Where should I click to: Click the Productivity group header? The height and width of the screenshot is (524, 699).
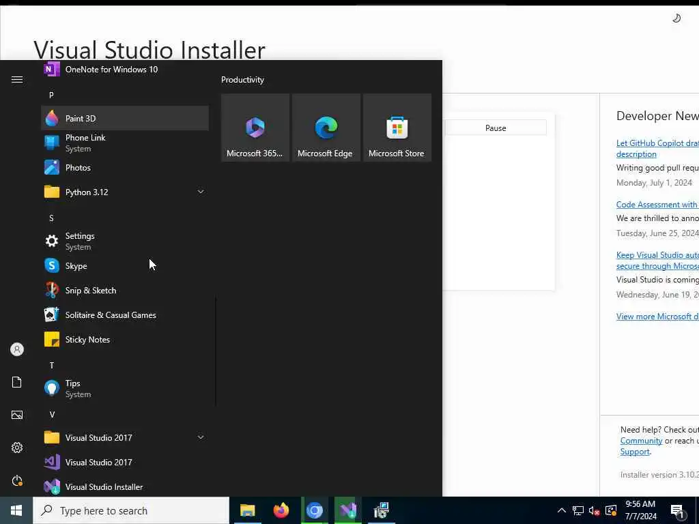242,80
